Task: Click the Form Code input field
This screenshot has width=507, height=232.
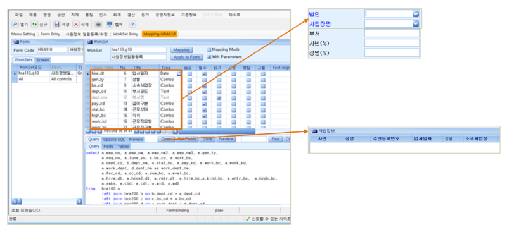Action: pyautogui.click(x=51, y=50)
